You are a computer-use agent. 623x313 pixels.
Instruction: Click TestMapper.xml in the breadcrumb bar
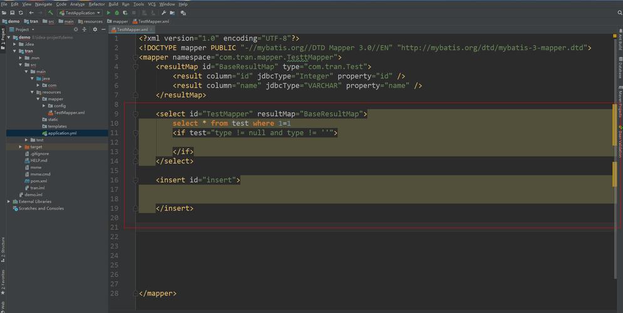click(151, 21)
